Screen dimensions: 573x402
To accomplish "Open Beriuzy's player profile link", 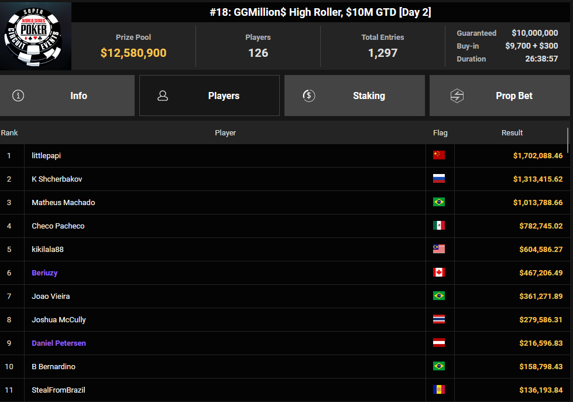I will [44, 272].
